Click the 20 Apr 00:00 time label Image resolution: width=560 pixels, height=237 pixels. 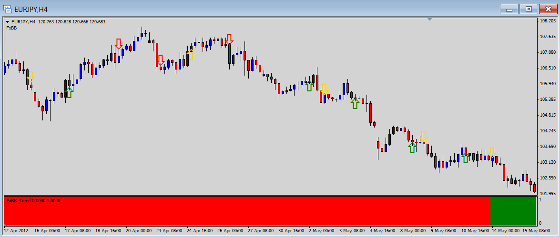139,230
